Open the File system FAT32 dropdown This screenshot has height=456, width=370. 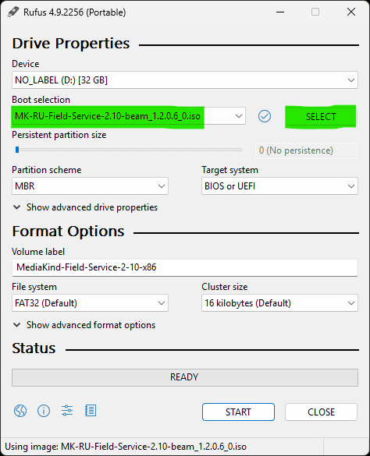click(90, 303)
